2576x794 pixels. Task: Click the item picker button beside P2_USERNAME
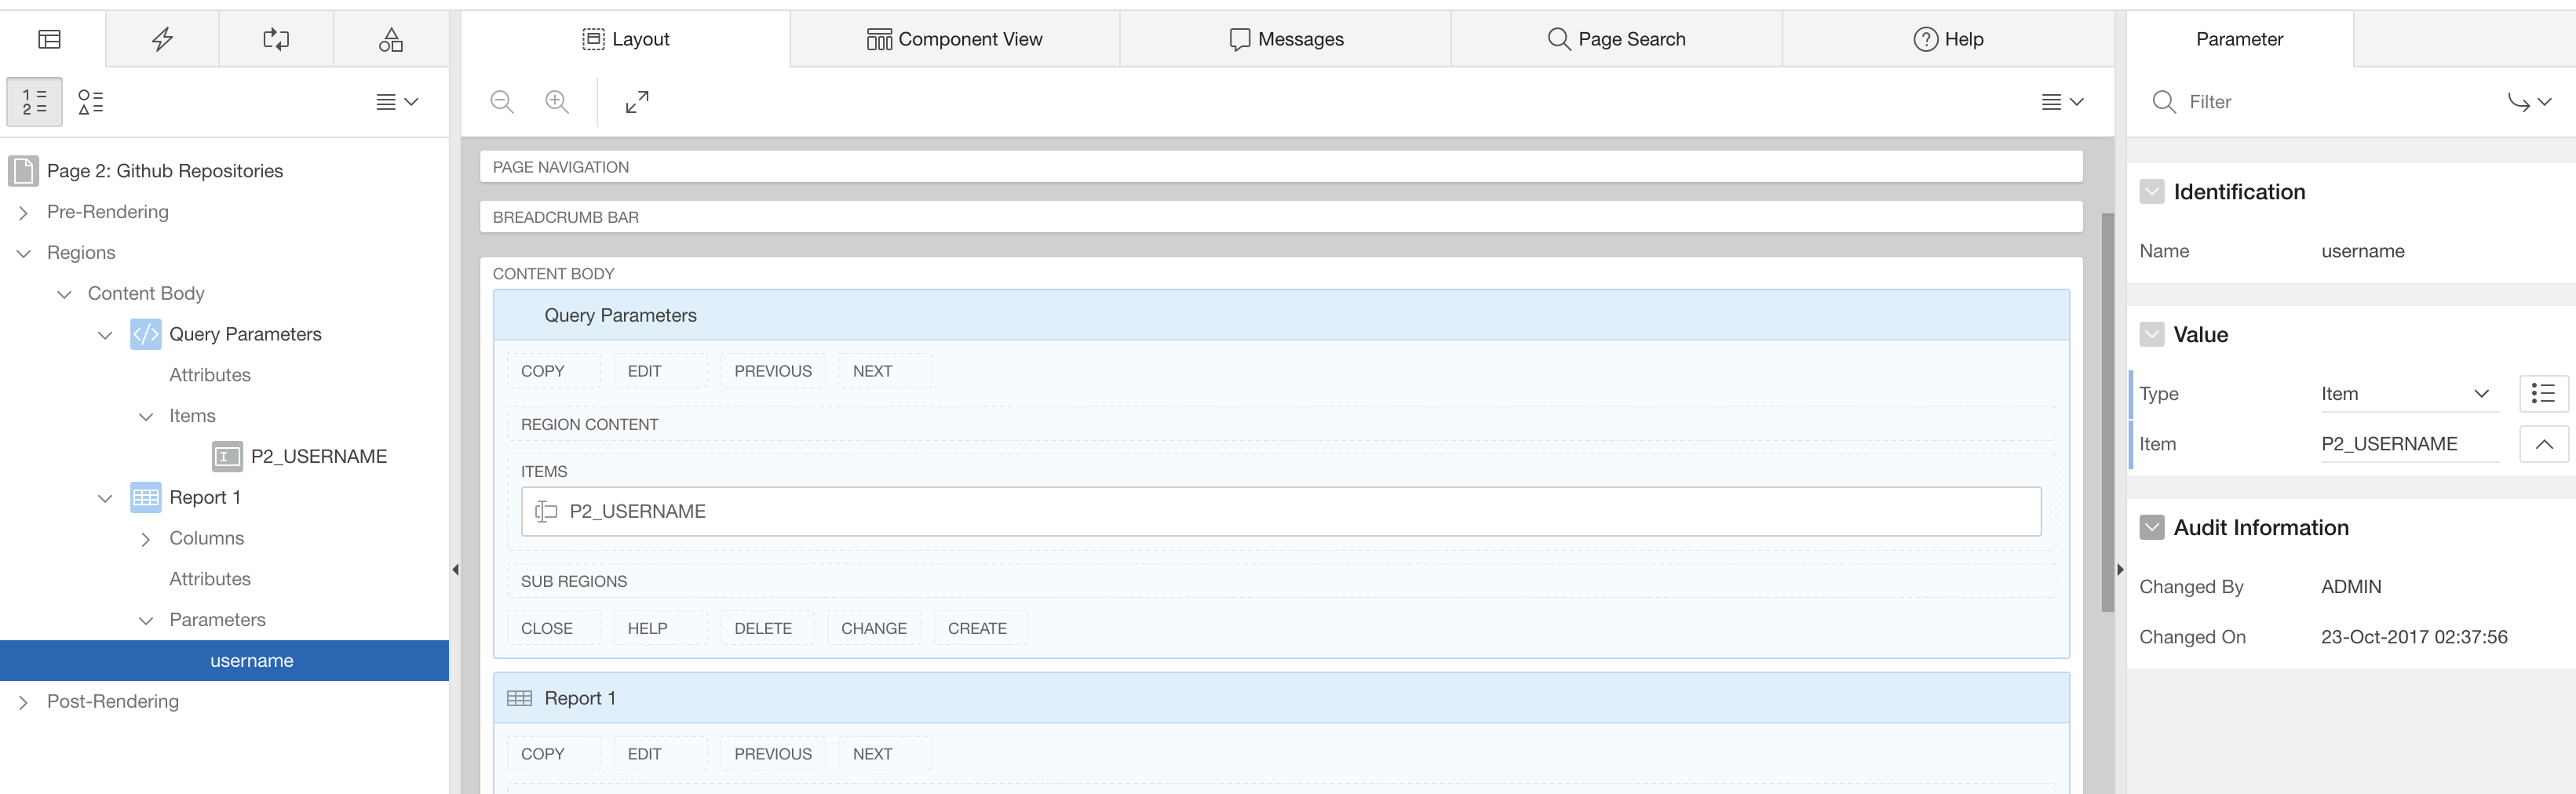coord(2543,444)
